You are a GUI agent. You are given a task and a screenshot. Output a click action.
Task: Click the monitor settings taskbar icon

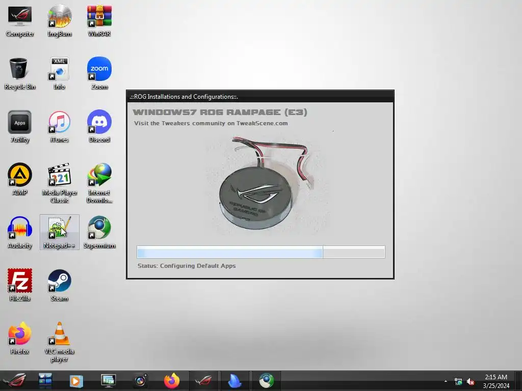(x=108, y=381)
